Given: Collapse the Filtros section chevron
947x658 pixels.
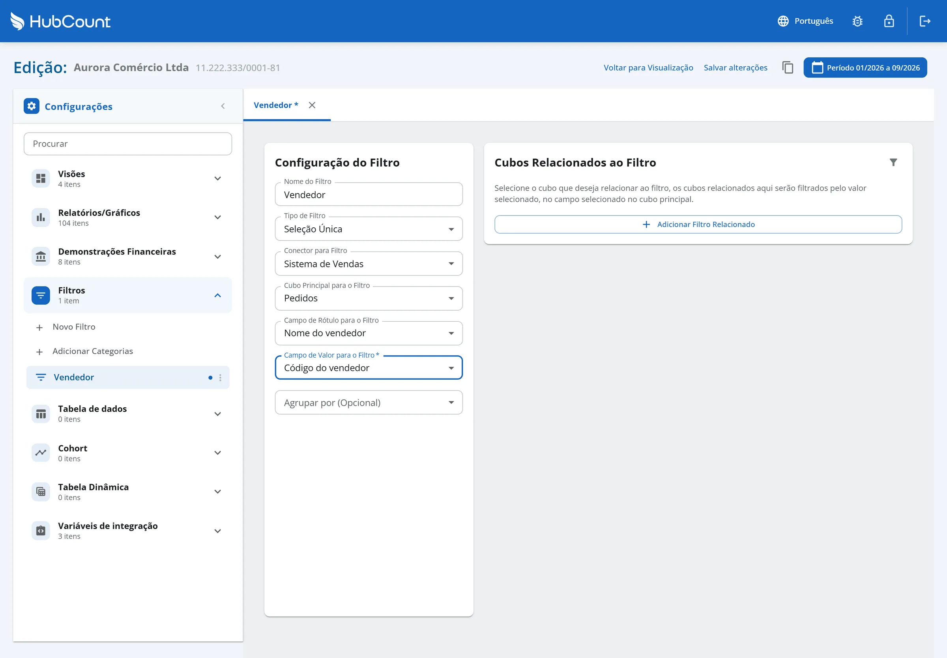Looking at the screenshot, I should [217, 295].
